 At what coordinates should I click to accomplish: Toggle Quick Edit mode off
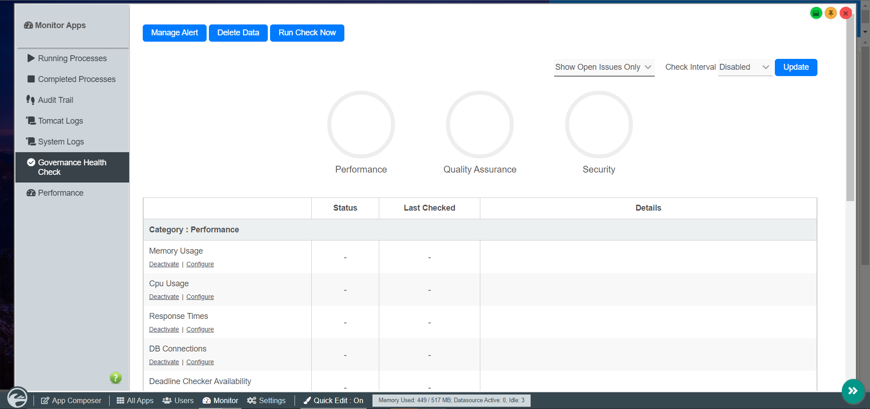click(x=333, y=400)
